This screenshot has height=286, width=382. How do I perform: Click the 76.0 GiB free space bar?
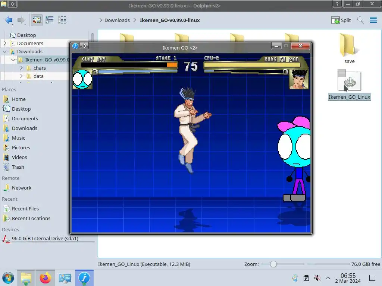(x=328, y=264)
